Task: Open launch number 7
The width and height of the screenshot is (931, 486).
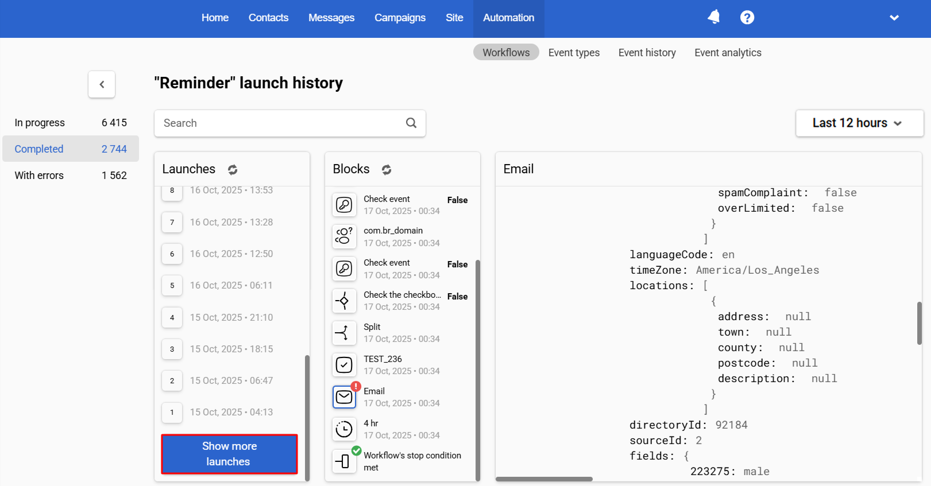Action: click(x=172, y=222)
